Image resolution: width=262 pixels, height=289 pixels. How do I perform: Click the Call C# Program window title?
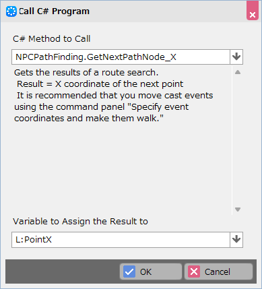[x=54, y=11]
